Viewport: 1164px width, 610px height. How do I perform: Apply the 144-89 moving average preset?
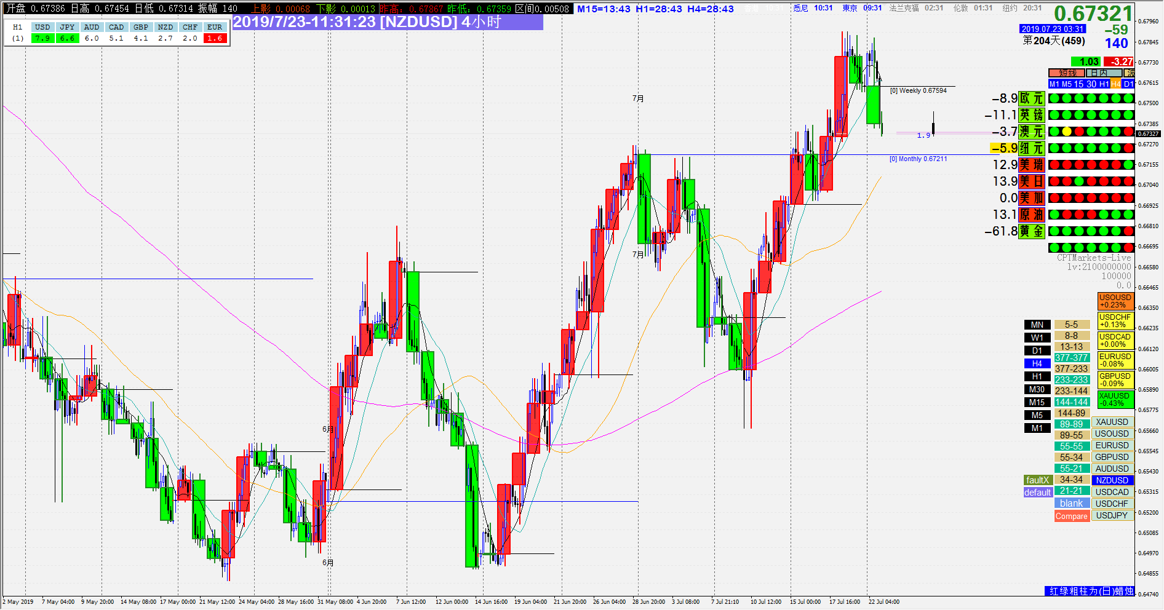click(1072, 413)
